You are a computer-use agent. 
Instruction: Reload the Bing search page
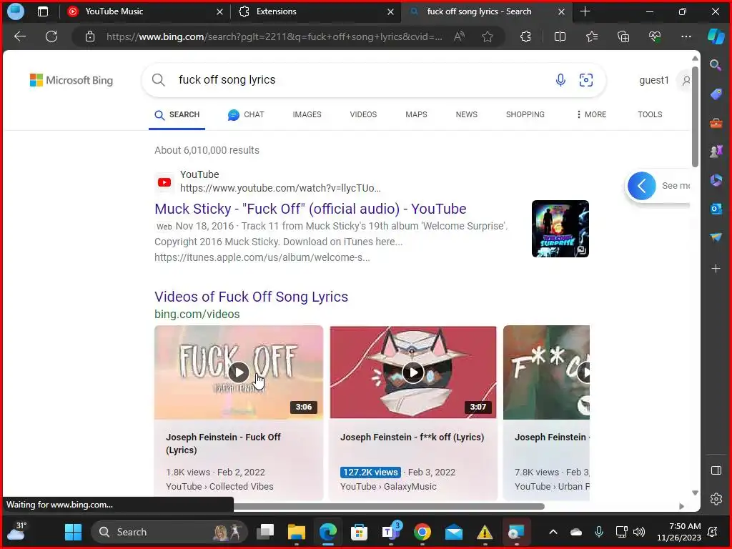(51, 36)
